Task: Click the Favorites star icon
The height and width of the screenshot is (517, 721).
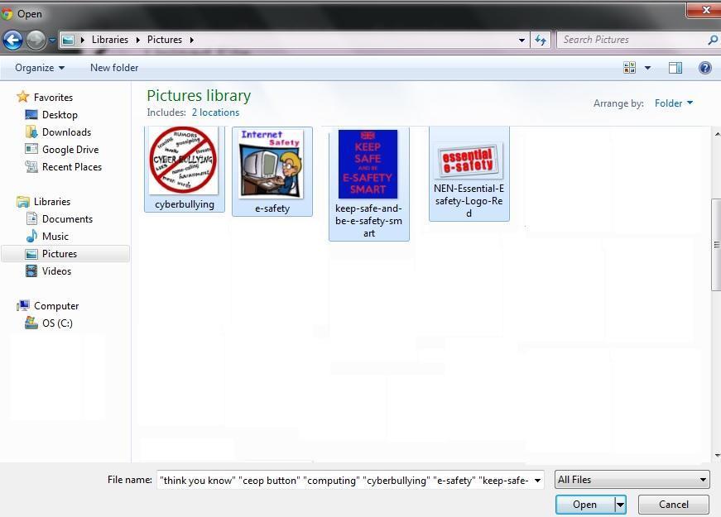Action: coord(22,97)
